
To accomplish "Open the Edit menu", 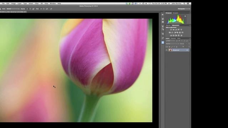I will click(8, 4).
